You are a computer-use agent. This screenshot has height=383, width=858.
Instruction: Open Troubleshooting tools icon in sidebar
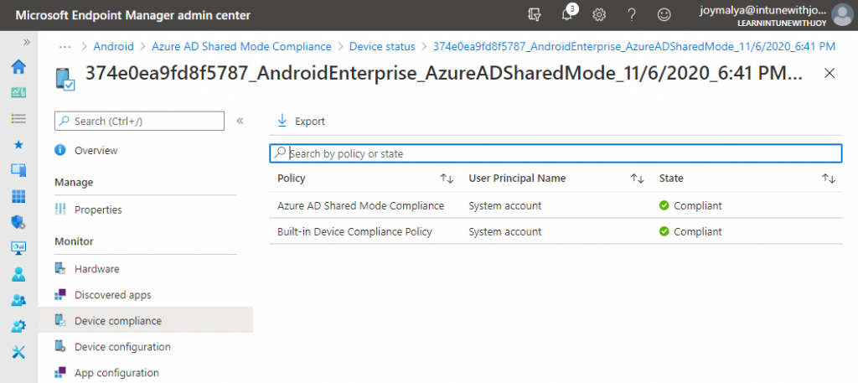point(18,352)
